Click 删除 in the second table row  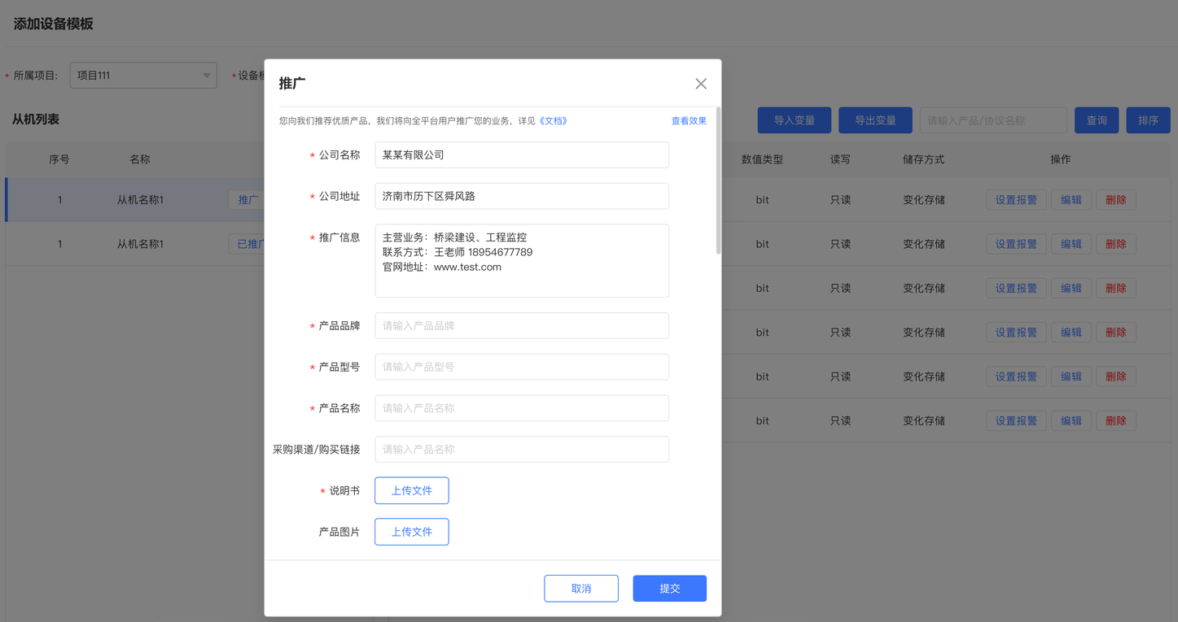click(1116, 244)
